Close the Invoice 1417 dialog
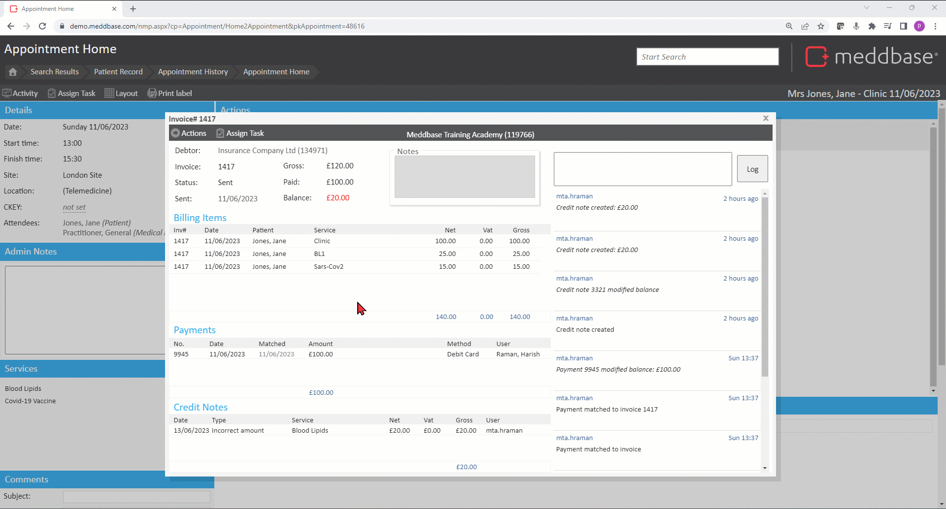 (766, 118)
